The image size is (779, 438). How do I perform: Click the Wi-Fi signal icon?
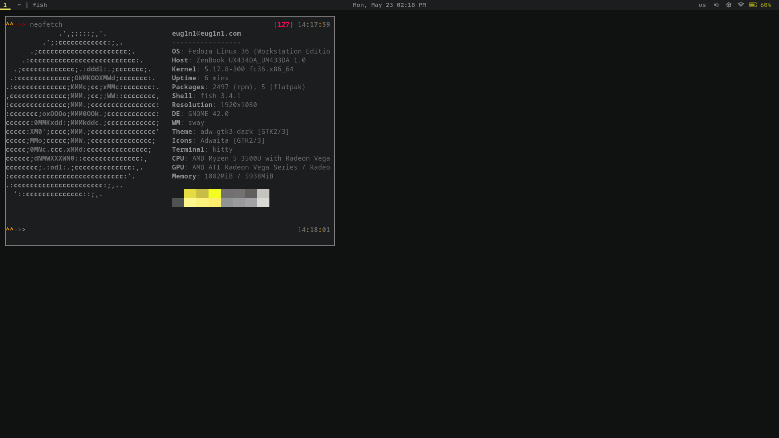coord(741,5)
